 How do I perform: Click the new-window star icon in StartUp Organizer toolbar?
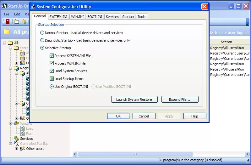(16, 21)
